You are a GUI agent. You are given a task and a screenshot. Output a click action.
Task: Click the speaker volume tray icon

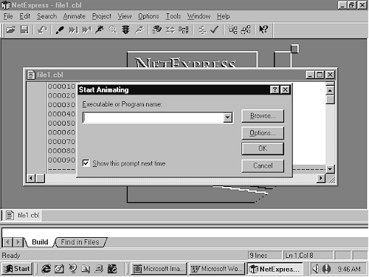(316, 269)
